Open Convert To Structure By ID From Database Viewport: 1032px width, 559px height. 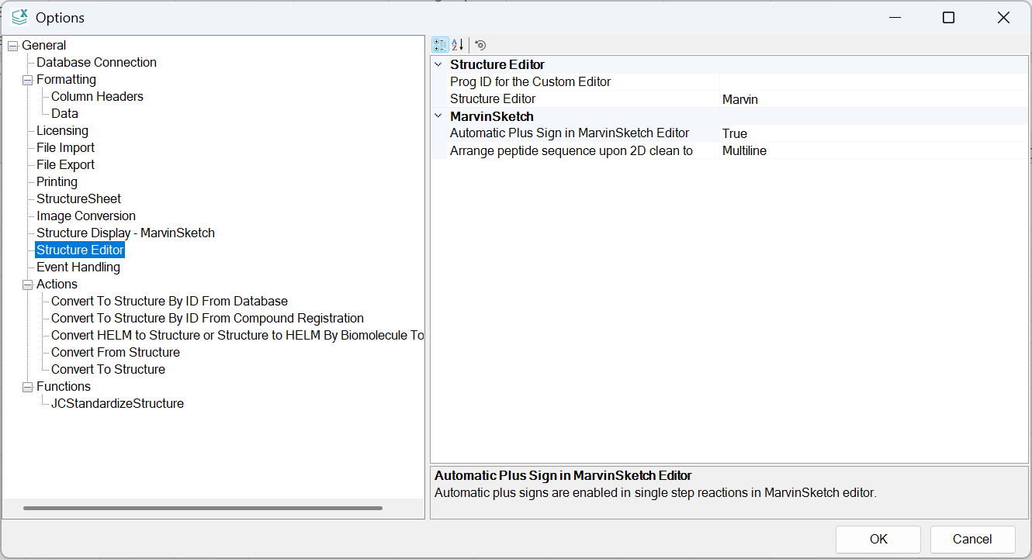169,302
